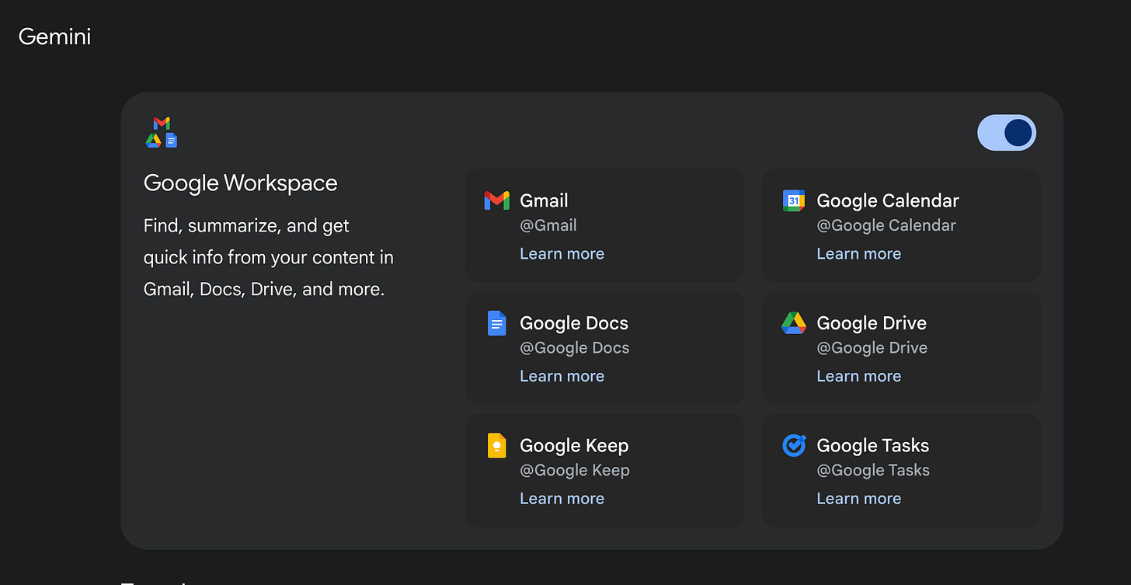Image resolution: width=1131 pixels, height=585 pixels.
Task: Click the Gemini title text
Action: coord(54,37)
